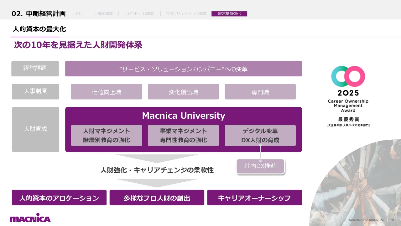Select the 変化創出職 box
Viewport: 401px width, 226px height.
(183, 92)
